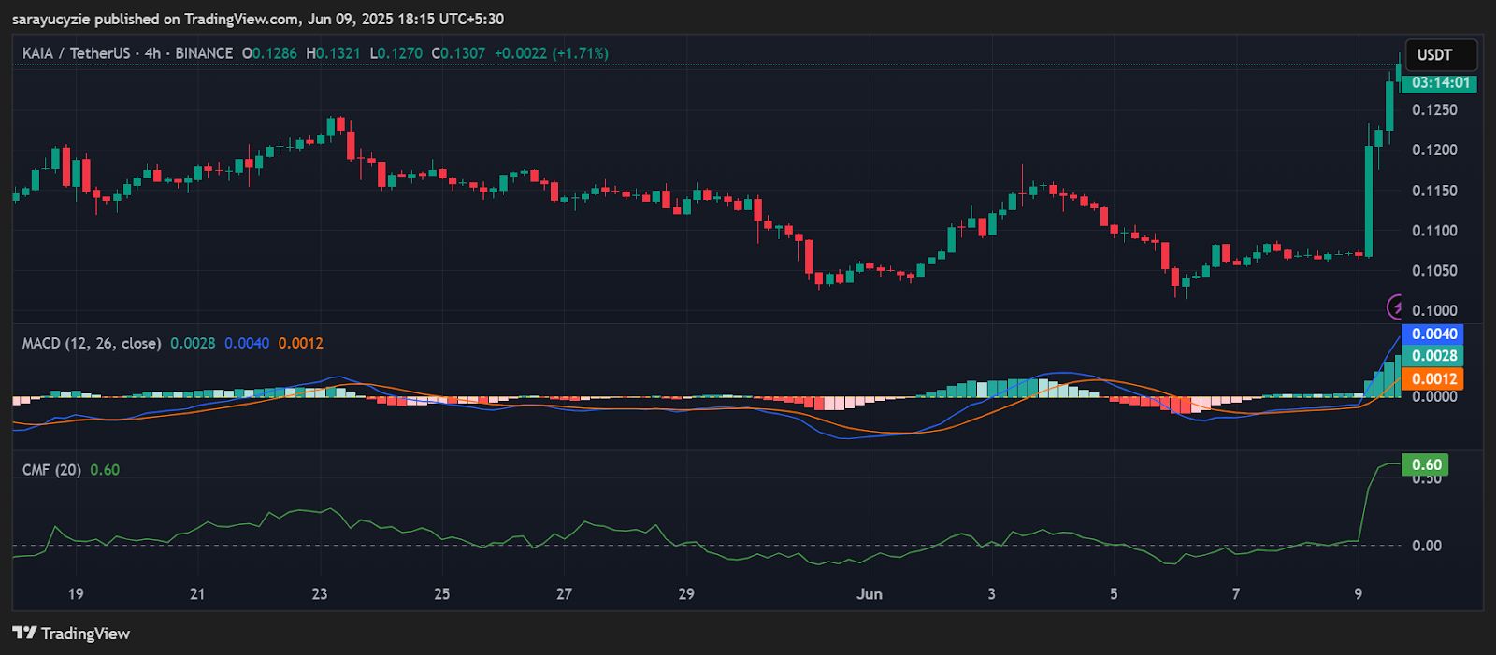Click the orange 0.0012 signal axis tag

(1434, 378)
